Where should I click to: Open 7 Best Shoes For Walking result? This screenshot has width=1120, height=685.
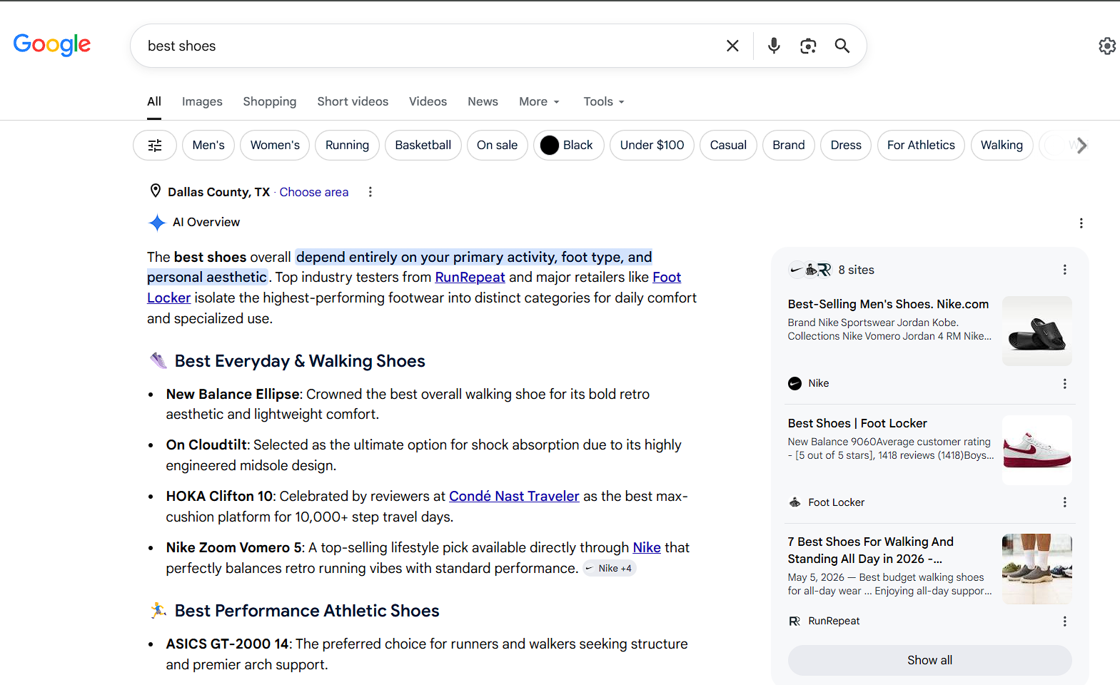coord(870,550)
